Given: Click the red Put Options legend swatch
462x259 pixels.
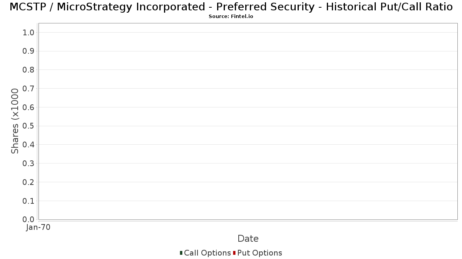Looking at the screenshot, I should (234, 253).
